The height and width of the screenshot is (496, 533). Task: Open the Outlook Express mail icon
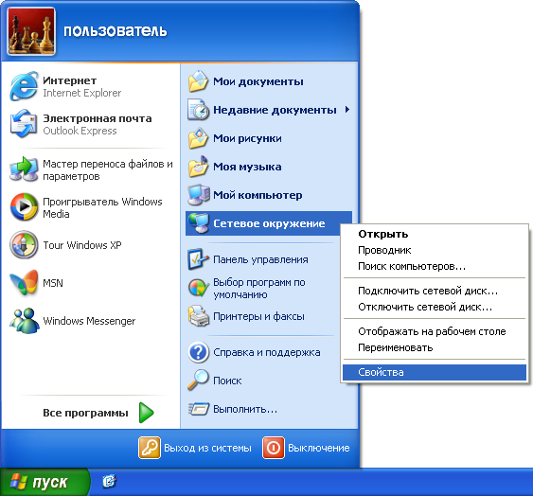point(24,124)
